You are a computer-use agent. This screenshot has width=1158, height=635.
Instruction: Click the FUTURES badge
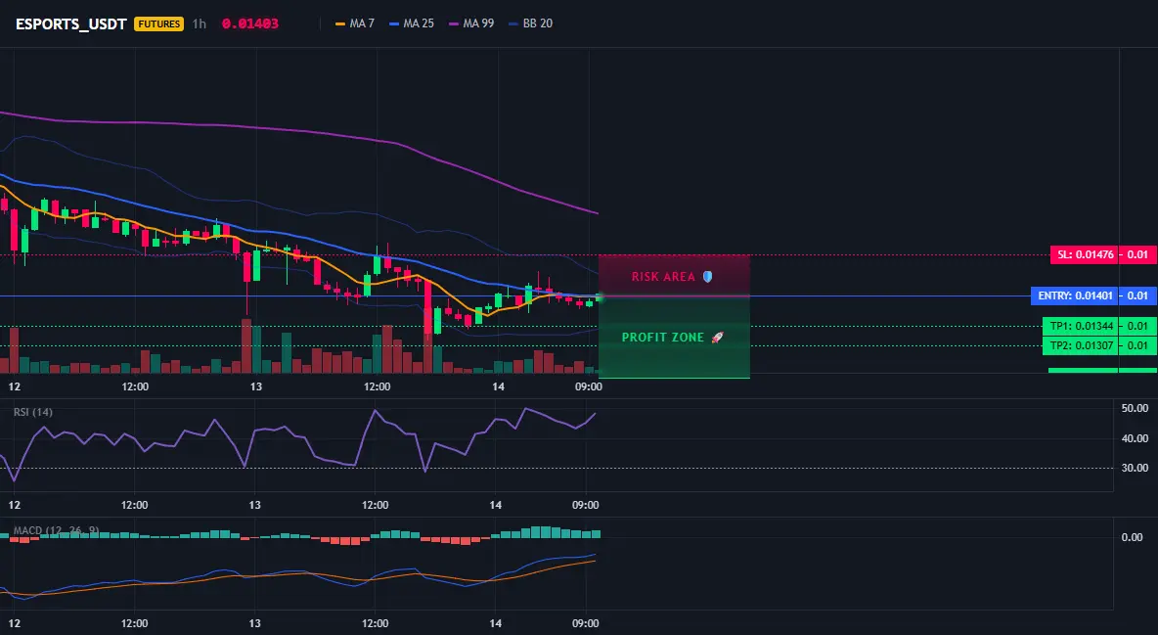coord(158,23)
